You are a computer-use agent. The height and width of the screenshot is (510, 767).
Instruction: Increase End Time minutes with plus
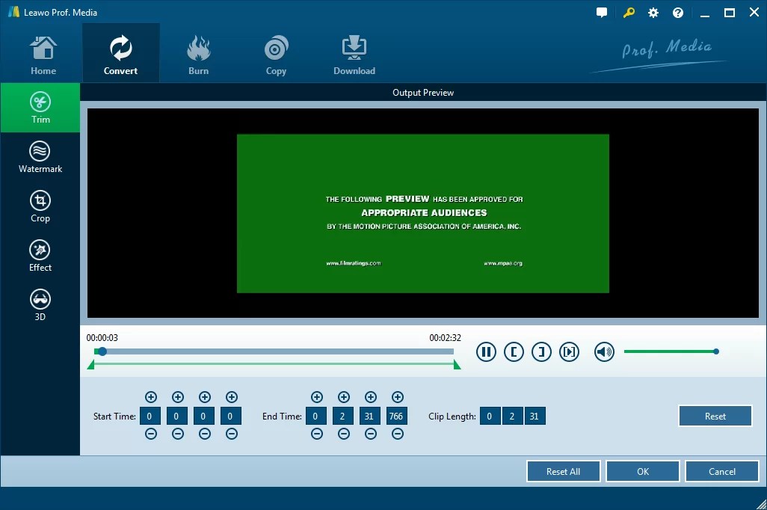tap(343, 397)
